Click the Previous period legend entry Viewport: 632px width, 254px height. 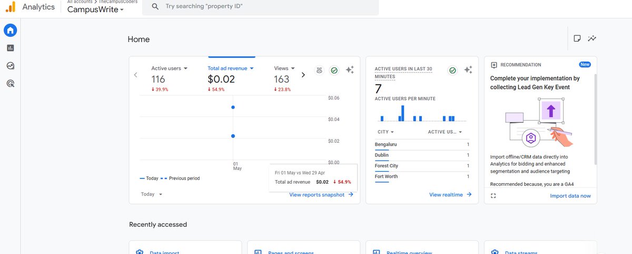click(180, 178)
